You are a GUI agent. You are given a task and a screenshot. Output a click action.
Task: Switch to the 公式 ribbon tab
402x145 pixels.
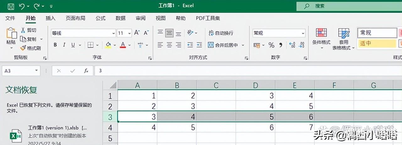(x=100, y=18)
